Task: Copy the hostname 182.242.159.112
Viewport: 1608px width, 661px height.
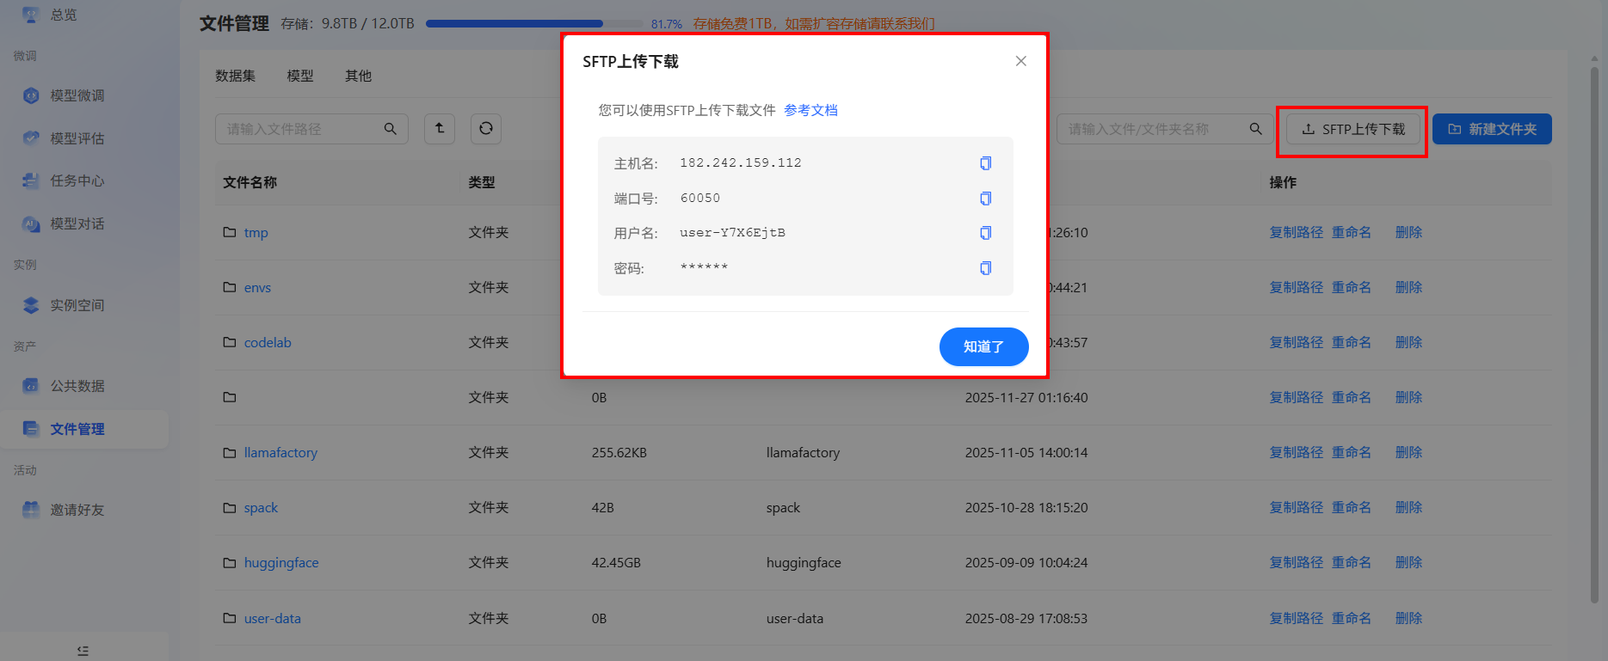Action: point(986,163)
